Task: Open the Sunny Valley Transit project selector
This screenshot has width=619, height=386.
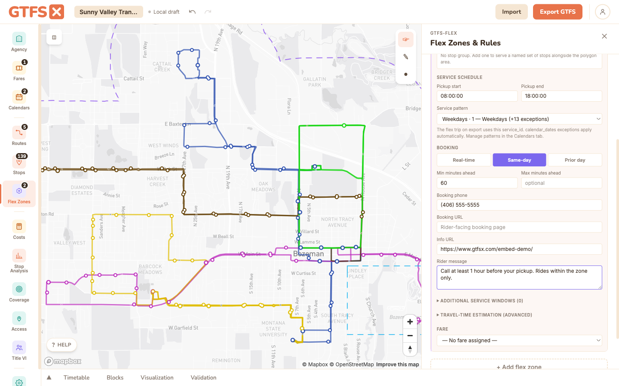Action: tap(109, 12)
